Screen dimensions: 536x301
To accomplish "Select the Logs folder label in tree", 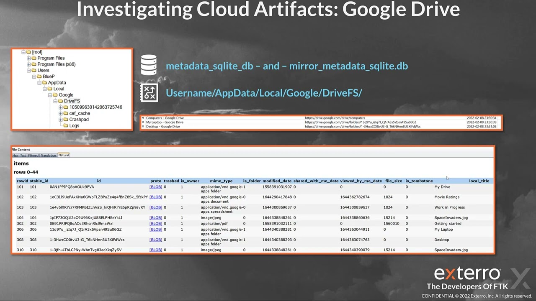I will (x=74, y=126).
